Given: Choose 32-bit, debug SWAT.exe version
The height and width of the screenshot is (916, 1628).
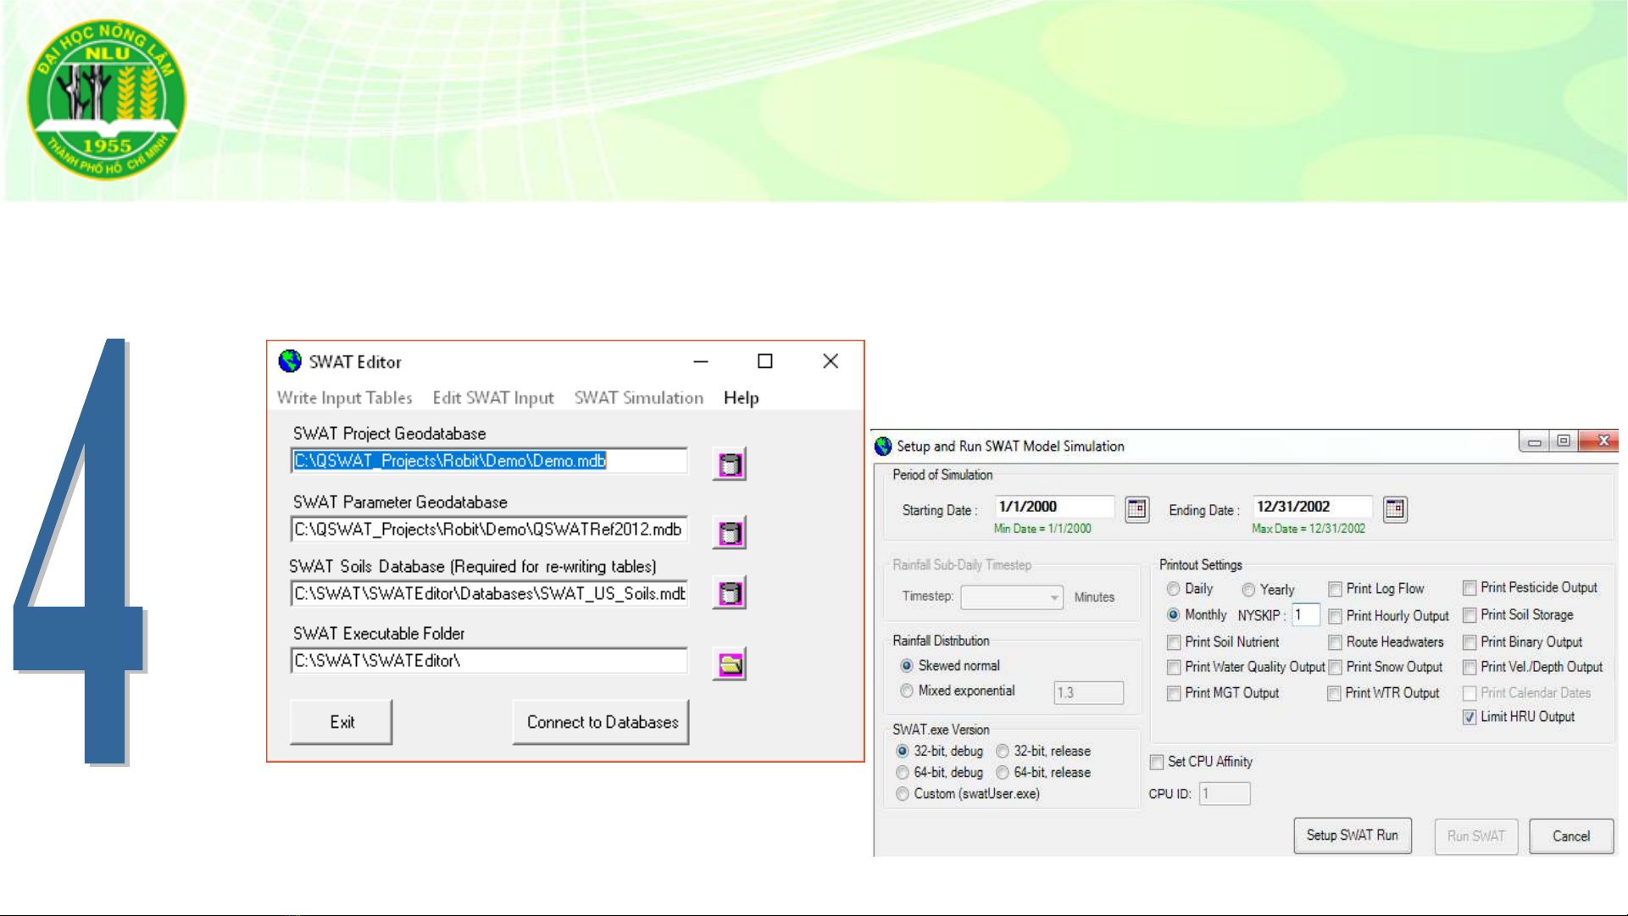Looking at the screenshot, I should coord(903,751).
